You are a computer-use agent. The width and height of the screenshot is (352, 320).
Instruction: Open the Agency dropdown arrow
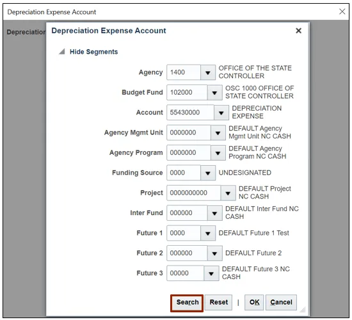[208, 72]
